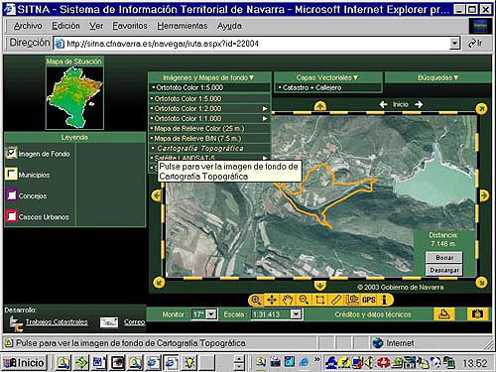The height and width of the screenshot is (372, 496).
Task: Click the Mapa de Situación thumbnail
Action: click(74, 97)
